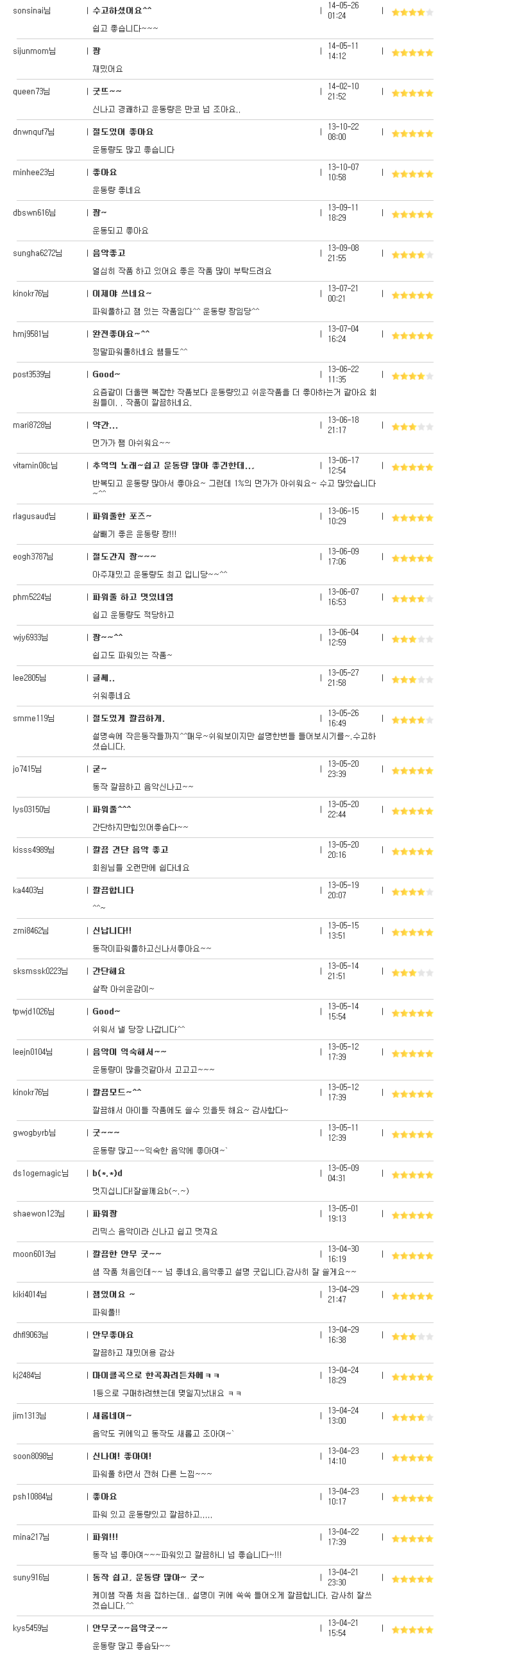Click the three-star rating on mari8728's review

coord(412,427)
